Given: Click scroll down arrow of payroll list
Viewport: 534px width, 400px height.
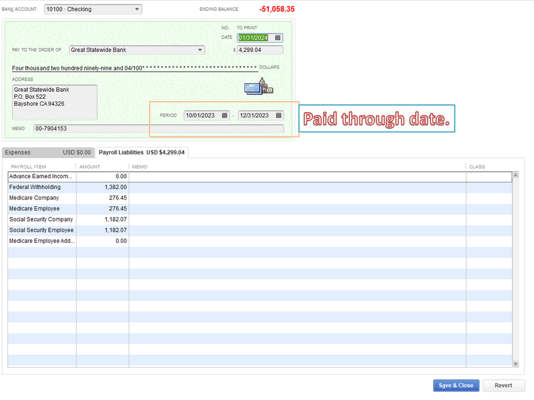Looking at the screenshot, I should (x=516, y=364).
